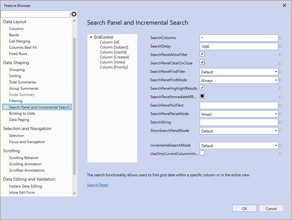Clear the search filter using the X icon
292x220 pixels.
tap(74, 14)
